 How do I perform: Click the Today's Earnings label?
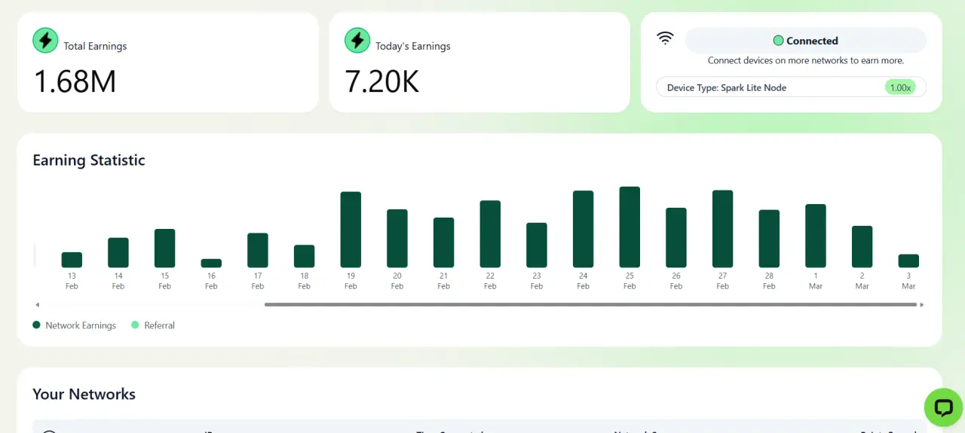413,46
